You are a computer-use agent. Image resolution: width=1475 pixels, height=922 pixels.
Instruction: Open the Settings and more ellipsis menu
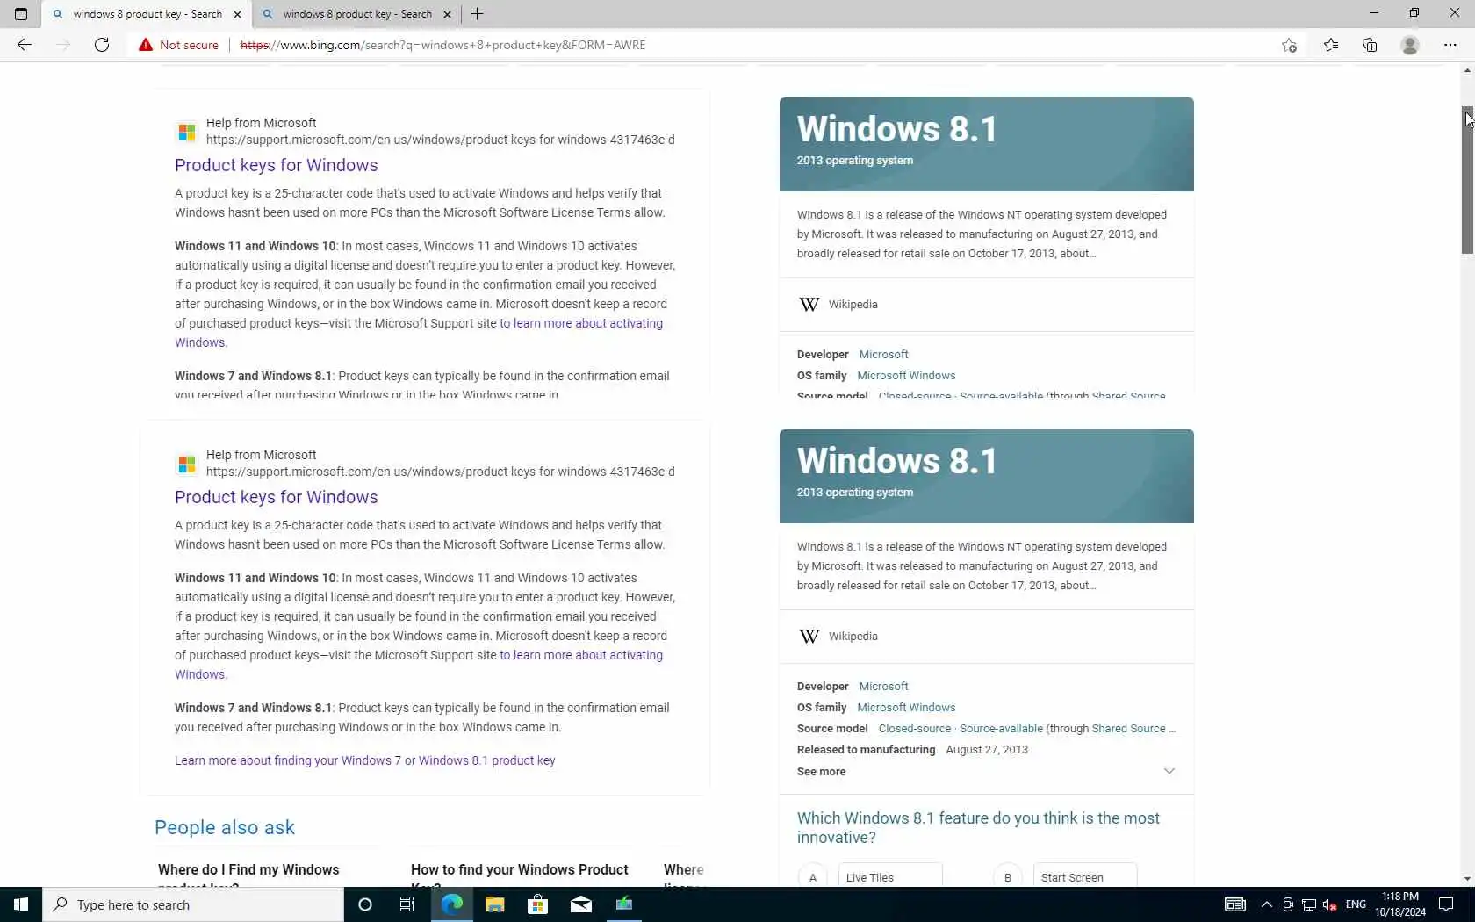pyautogui.click(x=1450, y=45)
